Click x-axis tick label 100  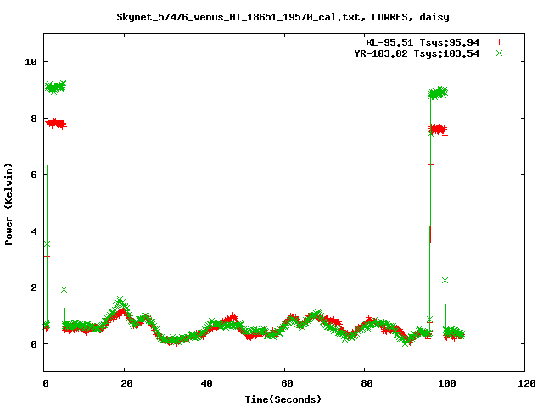point(447,383)
